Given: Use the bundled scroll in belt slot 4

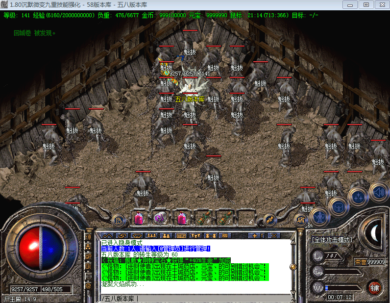Looking at the screenshot, I should [x=204, y=218].
